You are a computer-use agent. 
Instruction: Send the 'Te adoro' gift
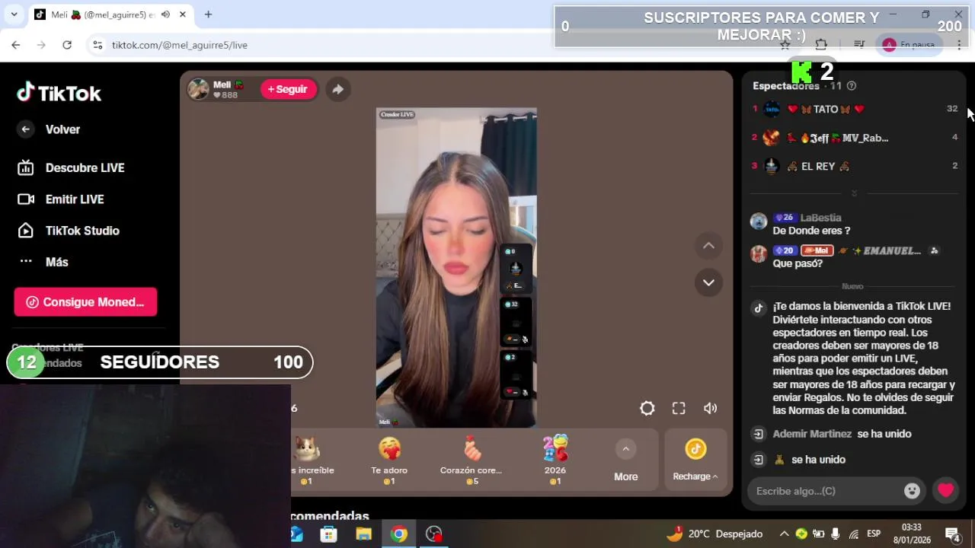389,460
